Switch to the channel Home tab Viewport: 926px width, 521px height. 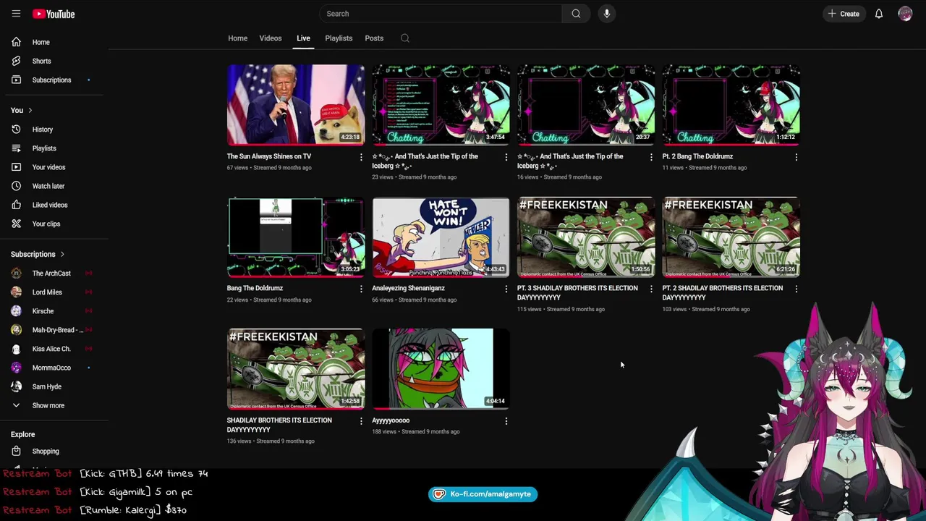pos(237,38)
